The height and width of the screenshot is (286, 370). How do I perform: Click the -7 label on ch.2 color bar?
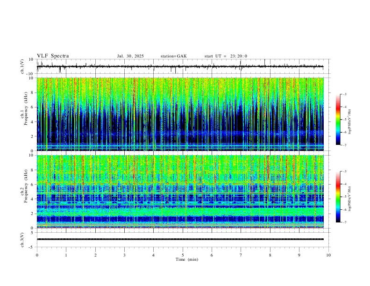click(x=345, y=222)
